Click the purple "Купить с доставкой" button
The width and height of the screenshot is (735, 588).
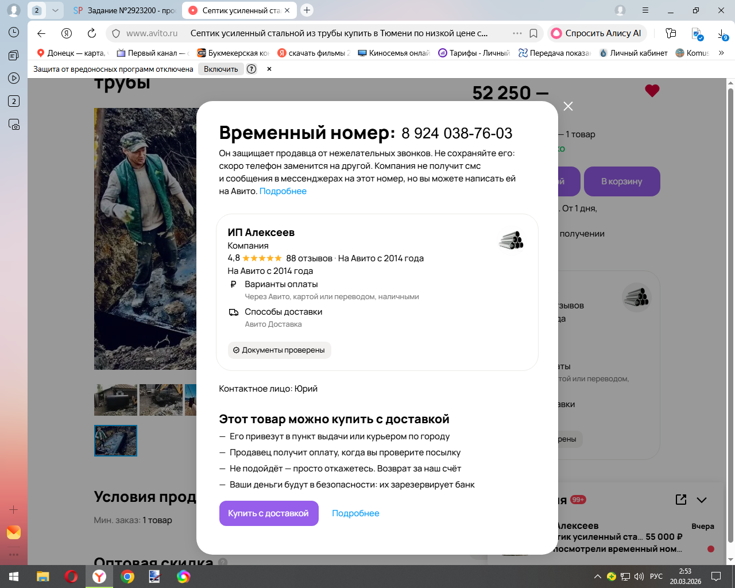coord(269,513)
